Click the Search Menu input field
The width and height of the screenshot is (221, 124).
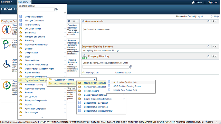36,10
